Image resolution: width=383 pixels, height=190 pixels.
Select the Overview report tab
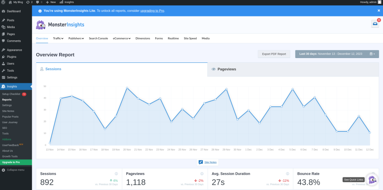click(x=42, y=38)
